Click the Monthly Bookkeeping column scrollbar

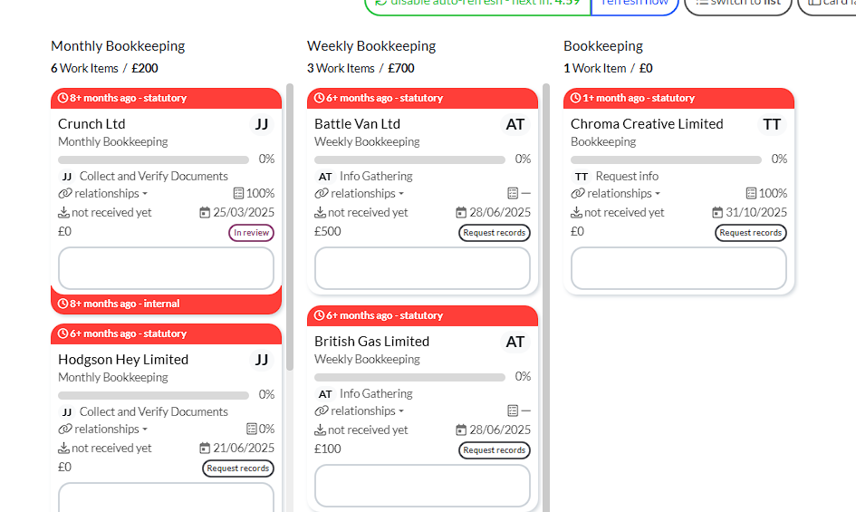[290, 227]
